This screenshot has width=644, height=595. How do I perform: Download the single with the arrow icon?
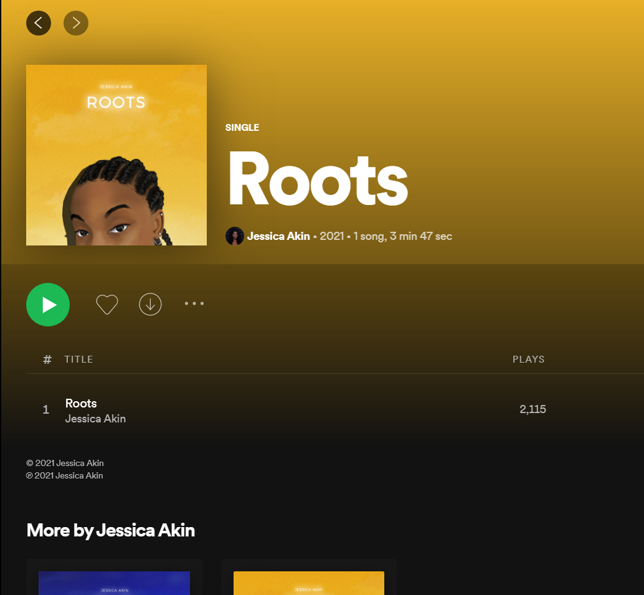pyautogui.click(x=150, y=304)
